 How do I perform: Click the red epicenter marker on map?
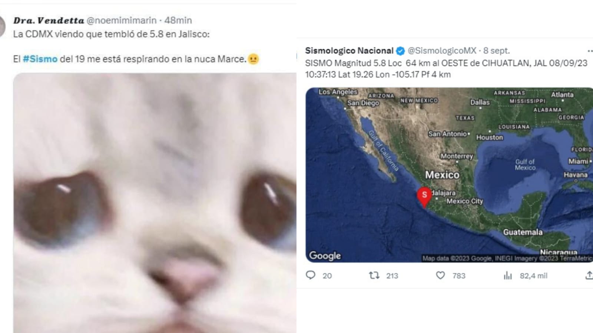(424, 196)
